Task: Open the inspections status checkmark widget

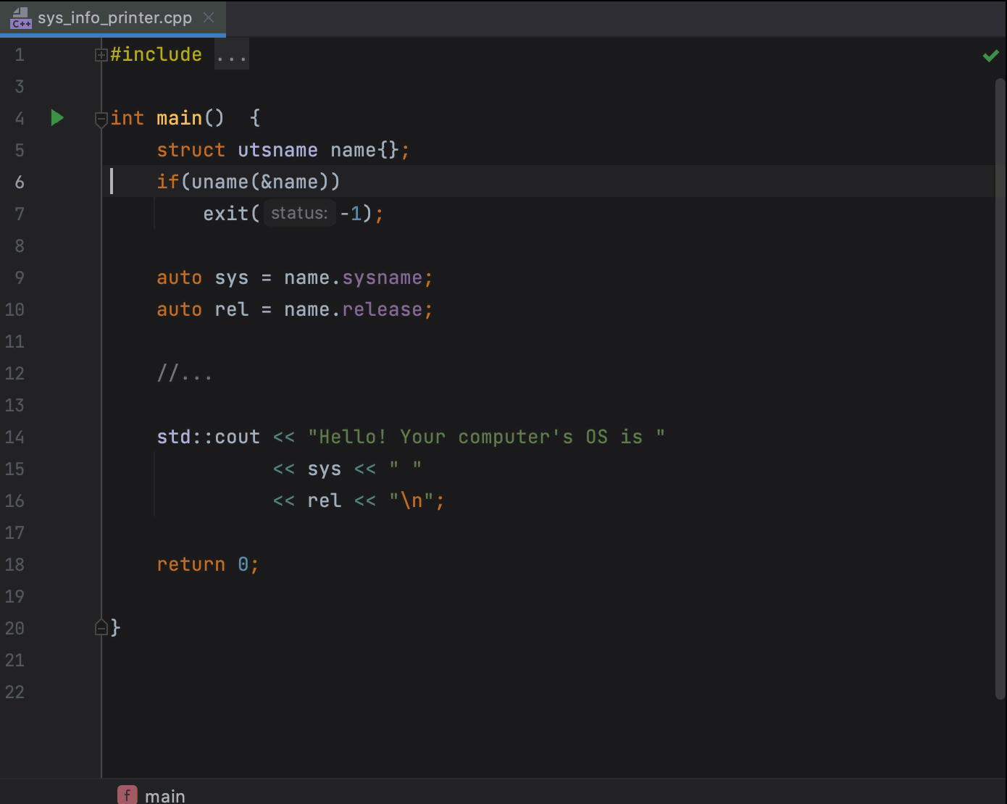Action: (990, 55)
